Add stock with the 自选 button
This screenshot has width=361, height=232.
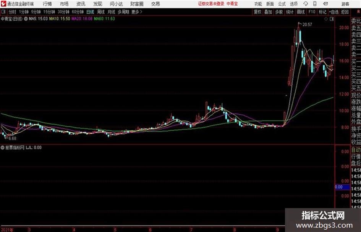pos(333,12)
